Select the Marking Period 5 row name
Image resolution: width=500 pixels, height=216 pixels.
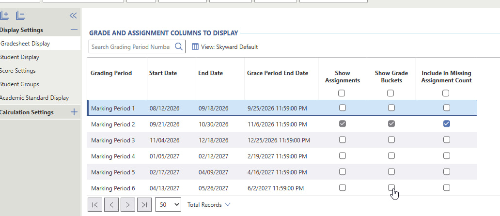113,172
